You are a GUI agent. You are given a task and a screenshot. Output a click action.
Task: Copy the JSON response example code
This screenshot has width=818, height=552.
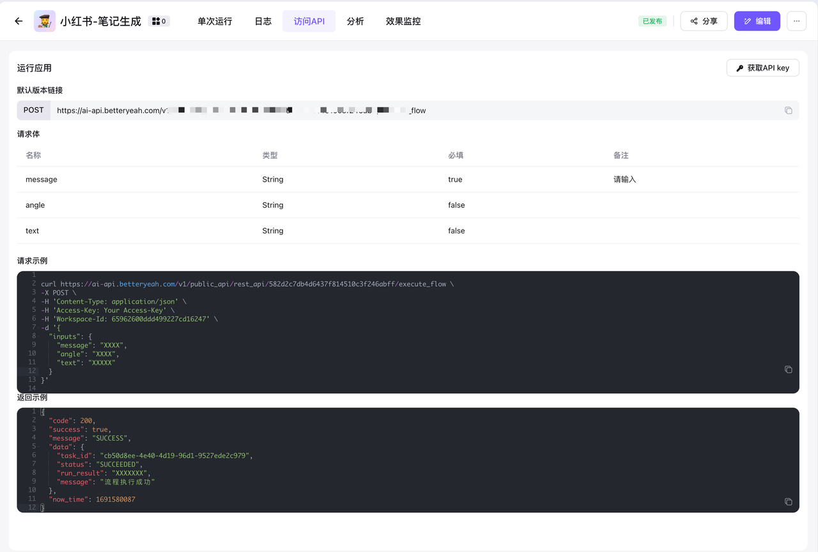[x=788, y=502]
